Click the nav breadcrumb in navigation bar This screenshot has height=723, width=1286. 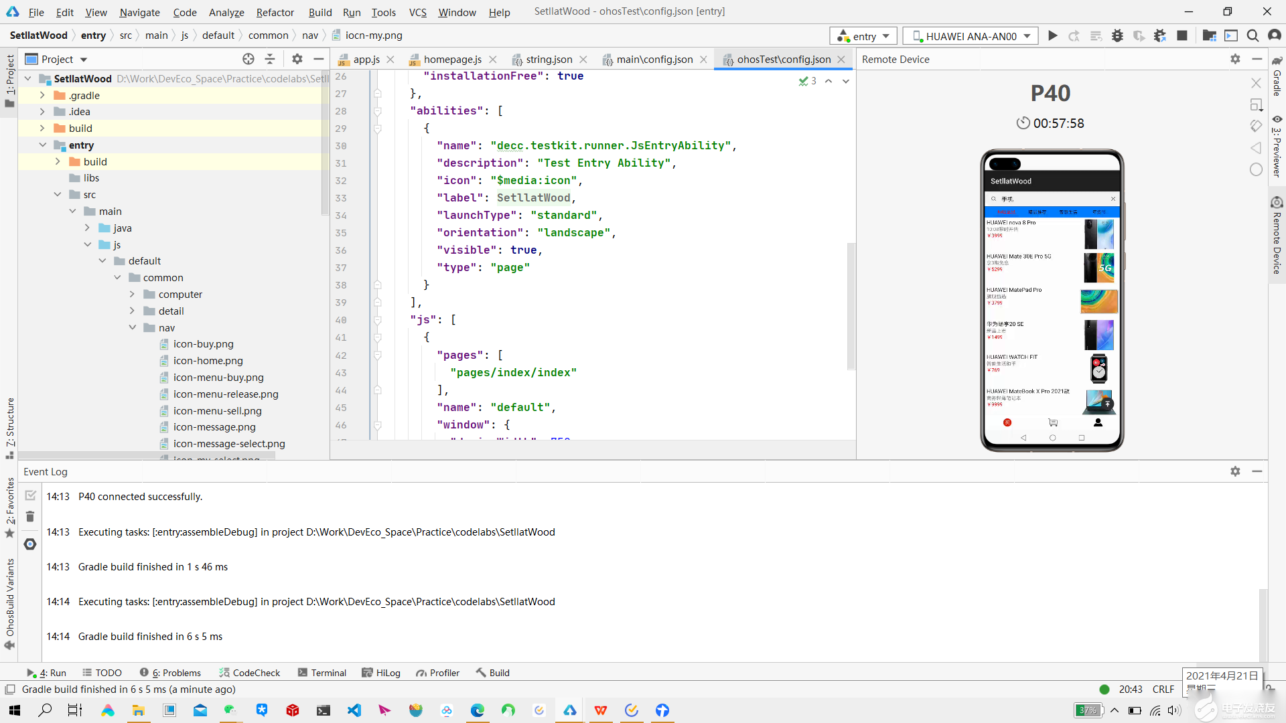click(x=309, y=35)
